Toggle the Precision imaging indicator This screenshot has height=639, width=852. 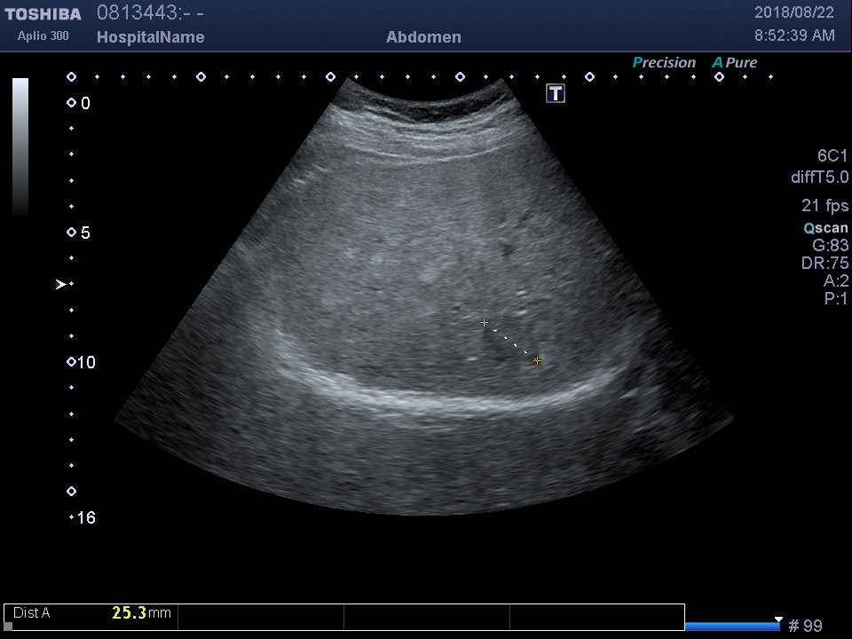[x=664, y=63]
